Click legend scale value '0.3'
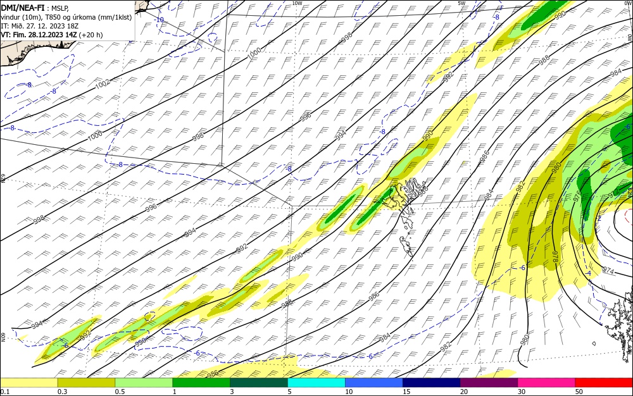Image resolution: width=633 pixels, height=396 pixels. [x=62, y=392]
